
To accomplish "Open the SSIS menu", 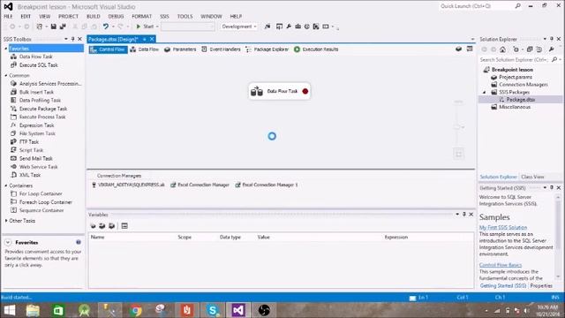I will click(x=164, y=16).
